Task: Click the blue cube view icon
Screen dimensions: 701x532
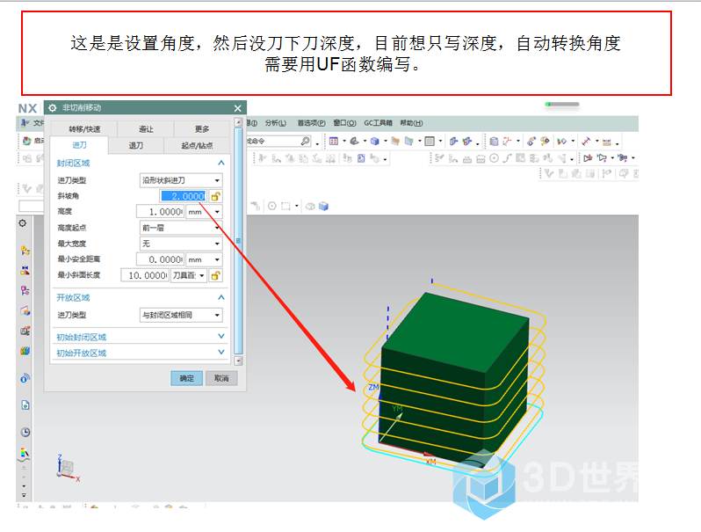Action: [x=323, y=206]
